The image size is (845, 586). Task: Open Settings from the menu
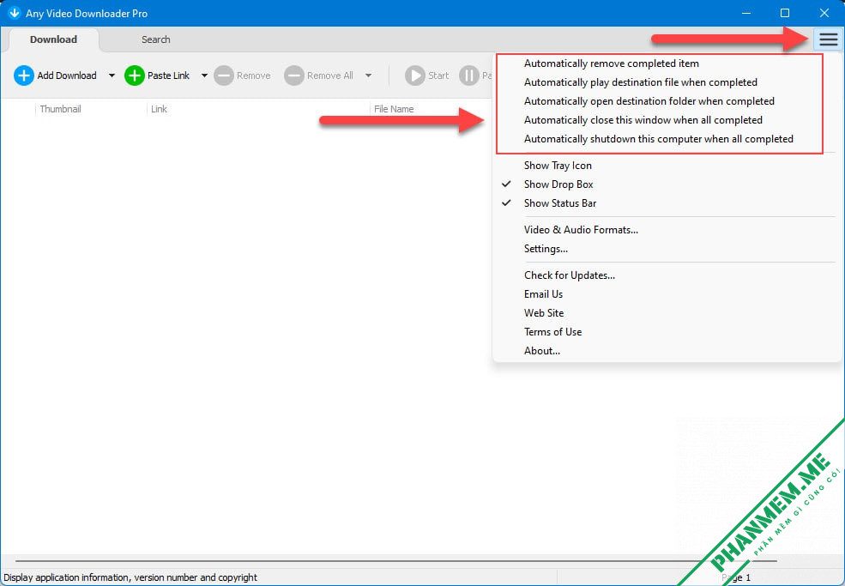[667, 249]
